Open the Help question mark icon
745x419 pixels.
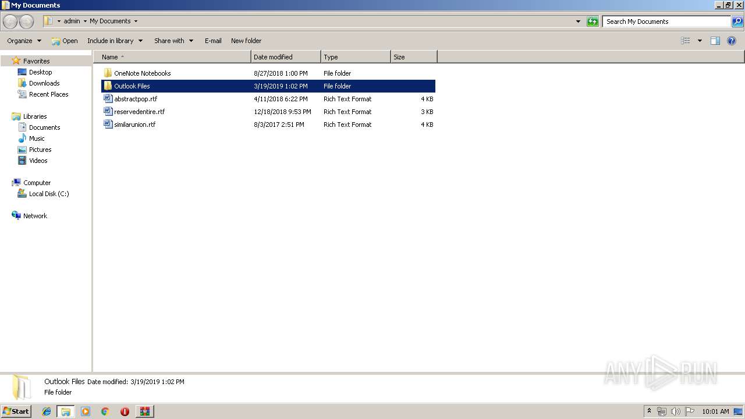732,41
